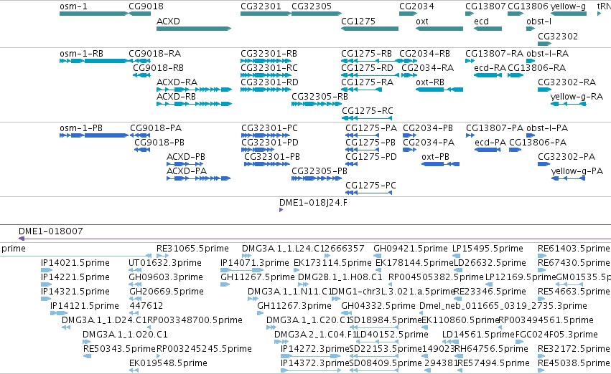This screenshot has height=374, width=611.
Task: Click the CG32302 gene feature
Action: tap(545, 44)
